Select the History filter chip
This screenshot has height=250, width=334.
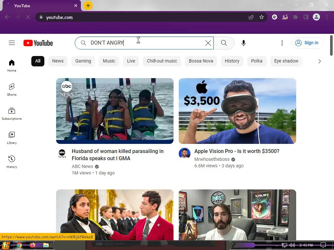tap(232, 61)
